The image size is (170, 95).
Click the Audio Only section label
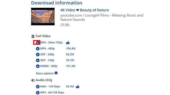pos(44,80)
